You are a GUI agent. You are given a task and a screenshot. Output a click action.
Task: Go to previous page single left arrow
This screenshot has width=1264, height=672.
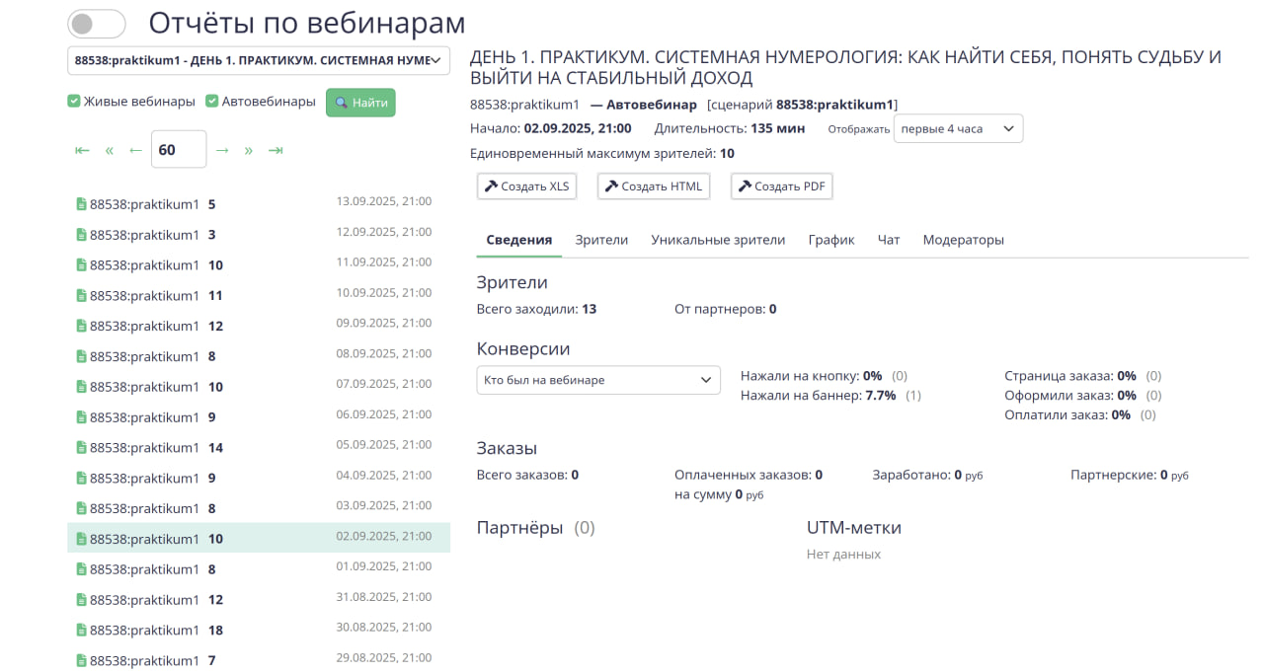coord(135,150)
